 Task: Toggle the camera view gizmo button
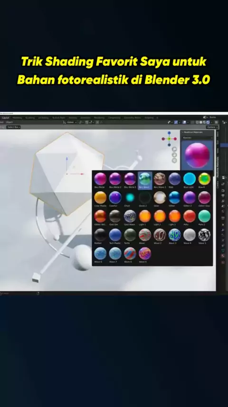pyautogui.click(x=174, y=161)
